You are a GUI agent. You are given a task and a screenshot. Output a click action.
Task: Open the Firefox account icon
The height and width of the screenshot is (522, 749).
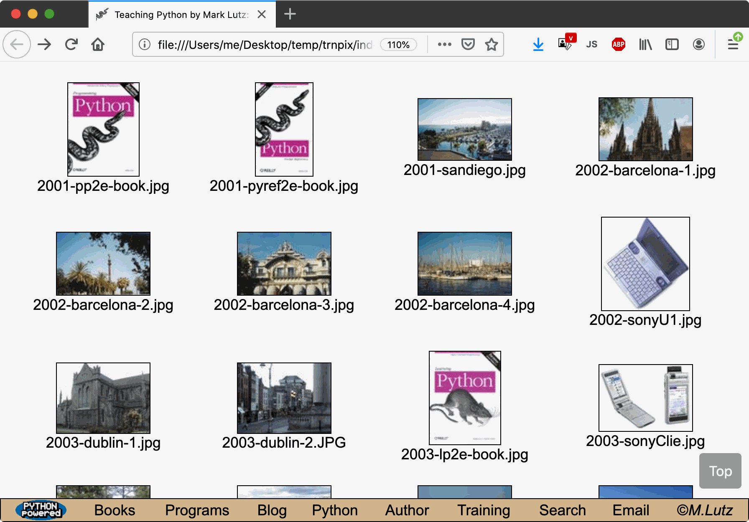(x=698, y=44)
